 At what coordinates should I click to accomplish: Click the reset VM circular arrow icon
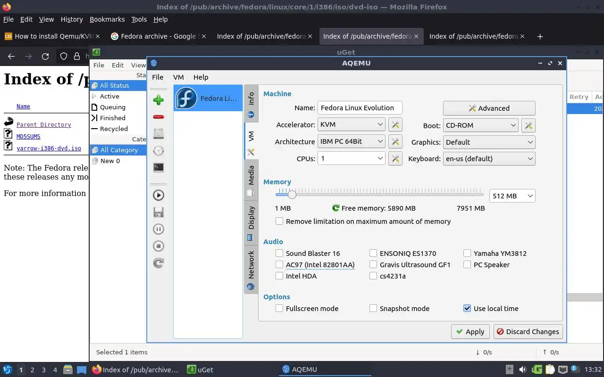point(159,263)
